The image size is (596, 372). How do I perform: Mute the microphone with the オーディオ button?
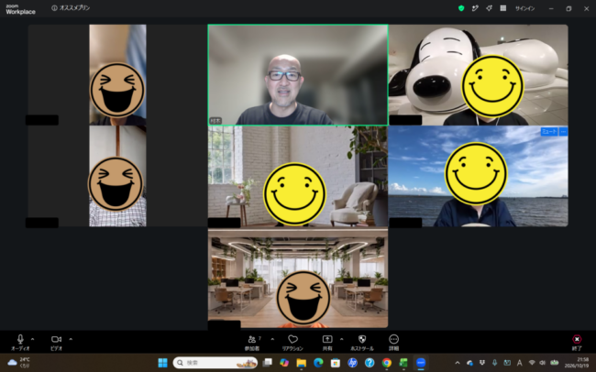point(20,343)
